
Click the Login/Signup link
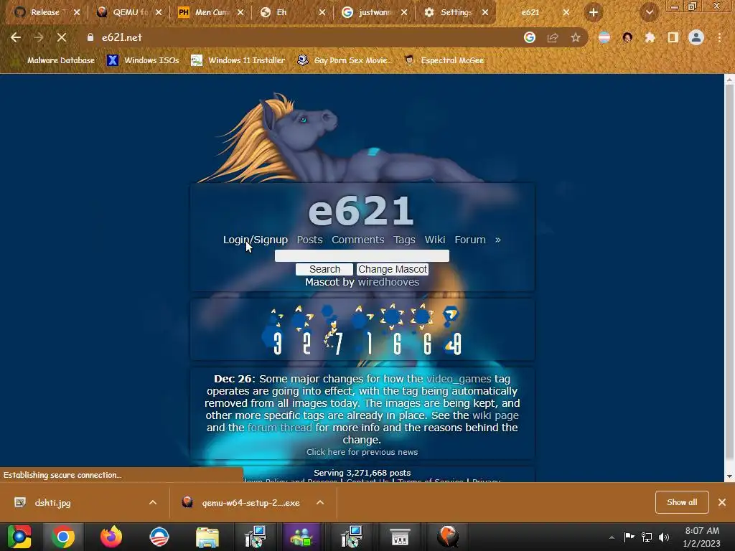255,240
